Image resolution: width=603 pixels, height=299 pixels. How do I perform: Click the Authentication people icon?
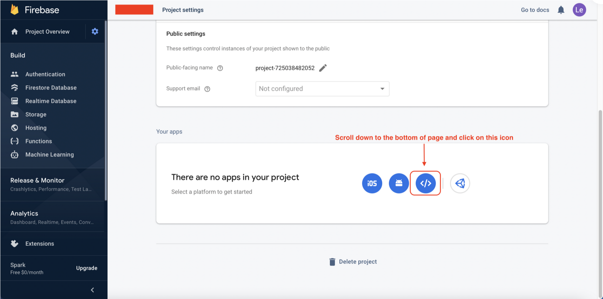tap(14, 74)
